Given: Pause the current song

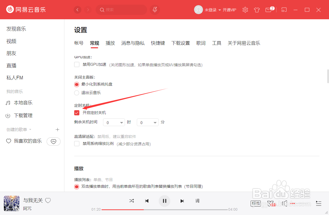Looking at the screenshot, I should click(165, 201).
